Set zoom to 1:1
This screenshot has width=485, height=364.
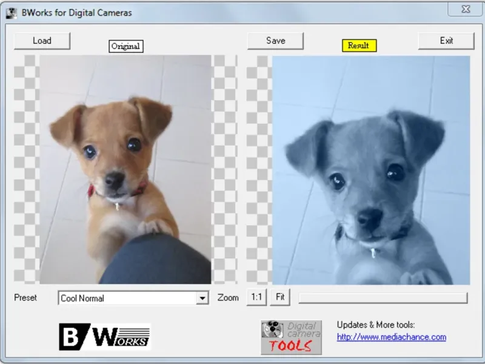[x=256, y=297]
